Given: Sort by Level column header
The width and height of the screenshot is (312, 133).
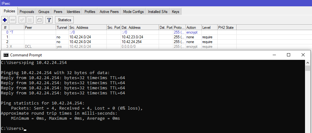Looking at the screenshot, I should tap(209, 28).
